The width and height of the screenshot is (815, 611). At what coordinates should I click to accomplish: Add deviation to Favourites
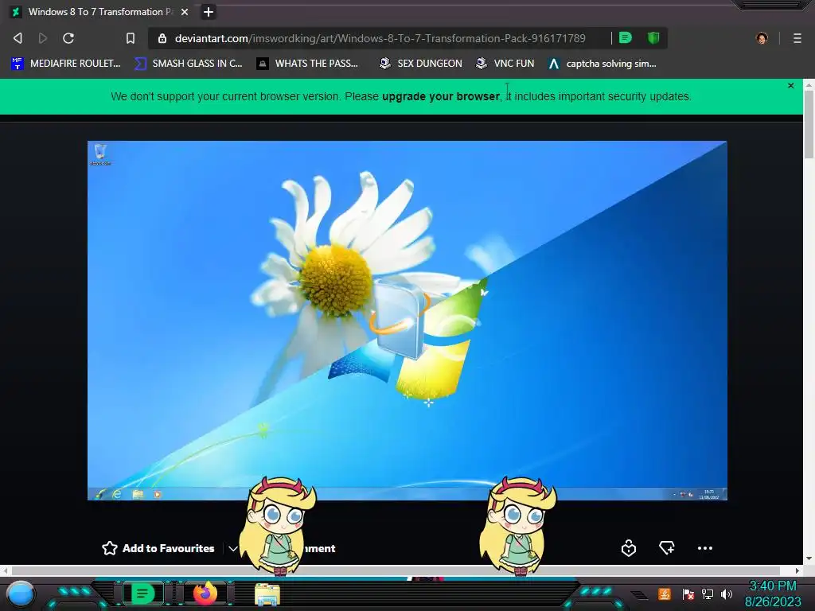(158, 548)
